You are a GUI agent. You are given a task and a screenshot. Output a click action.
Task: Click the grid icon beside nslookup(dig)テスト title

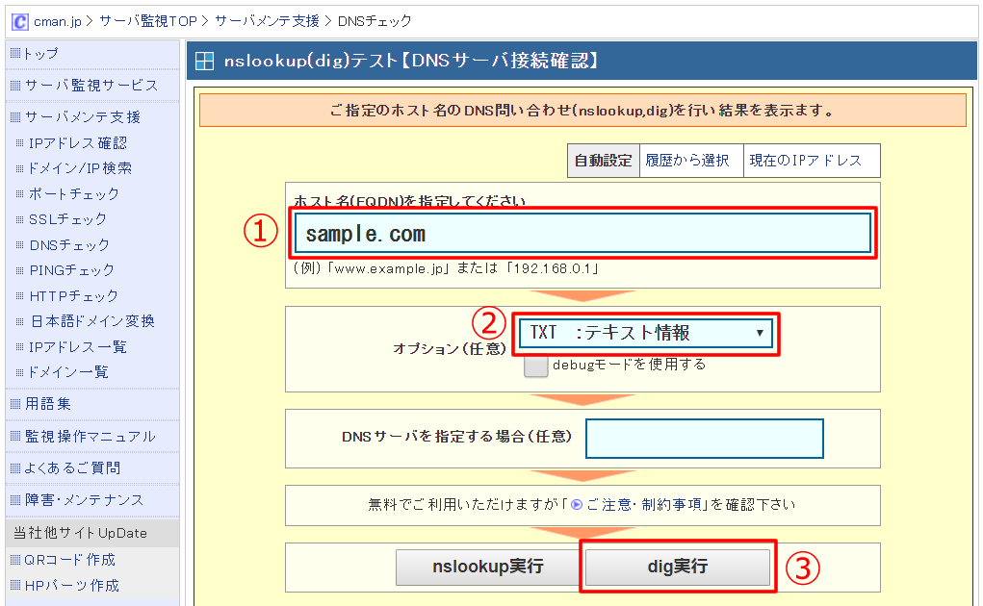pyautogui.click(x=205, y=61)
